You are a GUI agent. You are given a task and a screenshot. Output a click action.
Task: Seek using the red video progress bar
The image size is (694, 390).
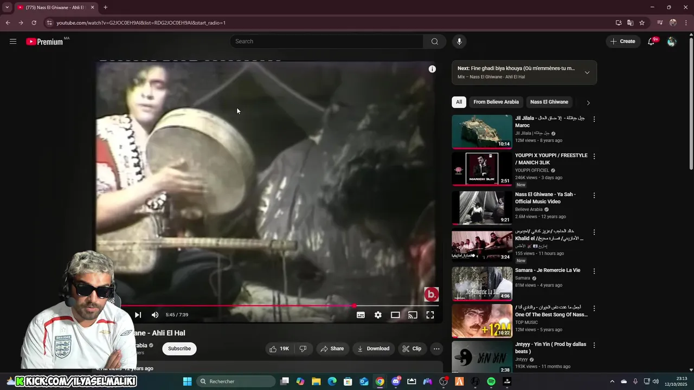click(268, 305)
